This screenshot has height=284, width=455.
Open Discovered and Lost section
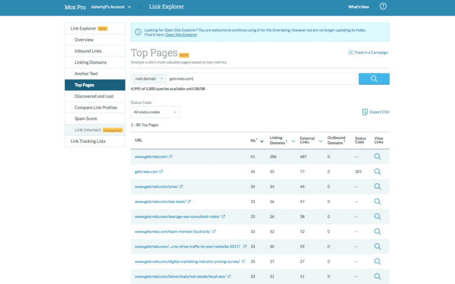click(95, 96)
